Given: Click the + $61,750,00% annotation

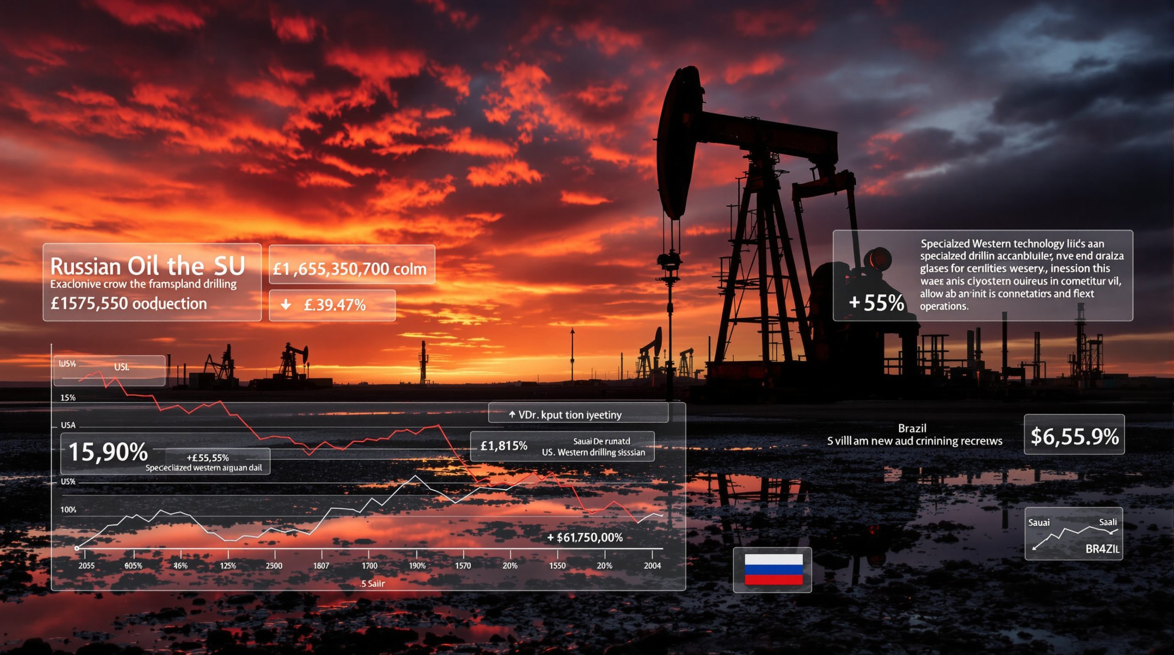Looking at the screenshot, I should (585, 537).
